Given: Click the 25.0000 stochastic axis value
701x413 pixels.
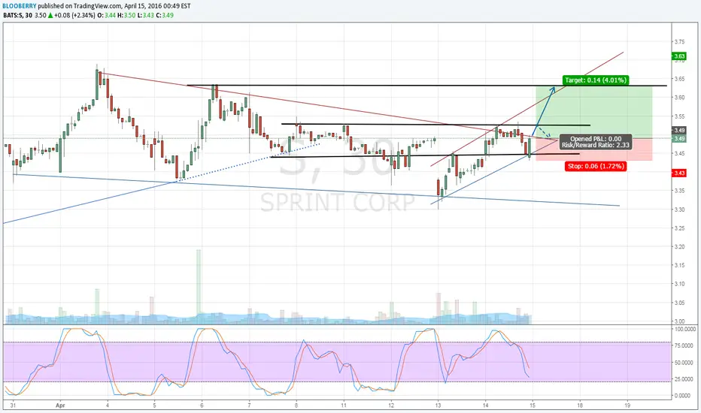Looking at the screenshot, I should coord(684,379).
